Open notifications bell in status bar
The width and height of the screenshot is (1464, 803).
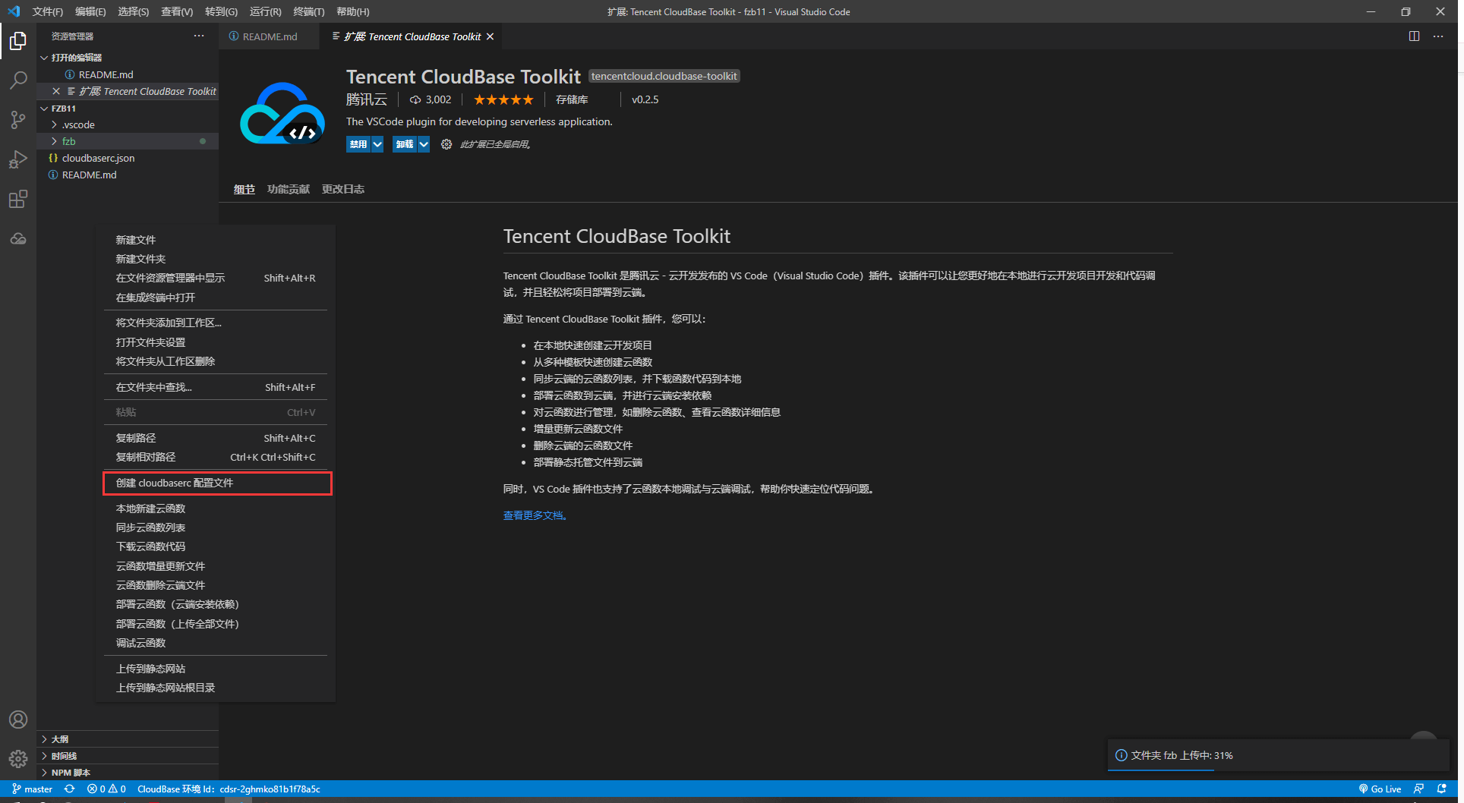(1441, 789)
